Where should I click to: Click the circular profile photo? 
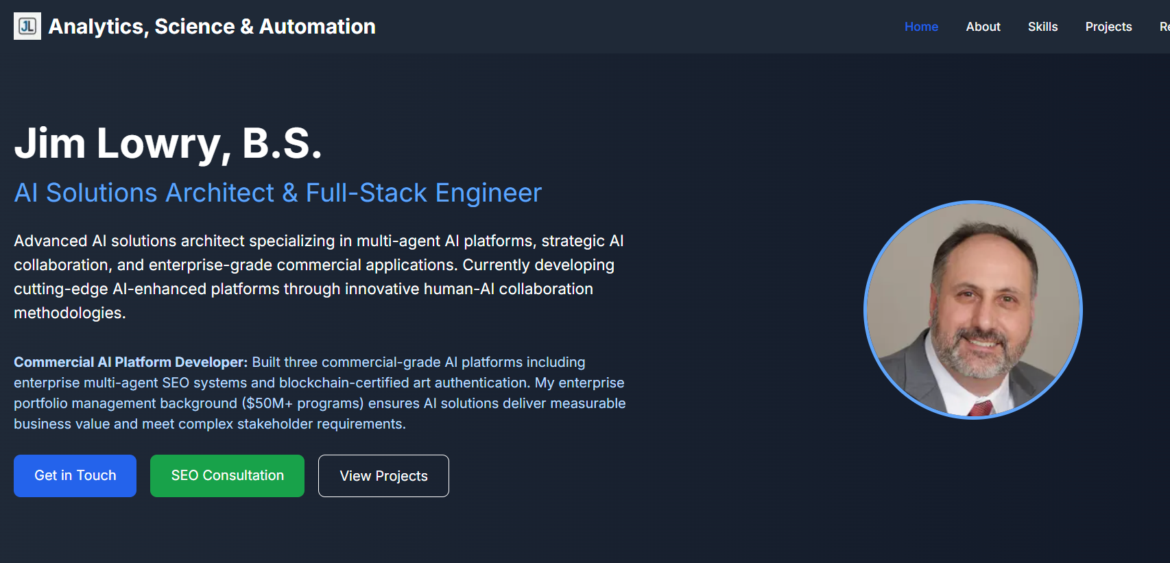point(972,310)
